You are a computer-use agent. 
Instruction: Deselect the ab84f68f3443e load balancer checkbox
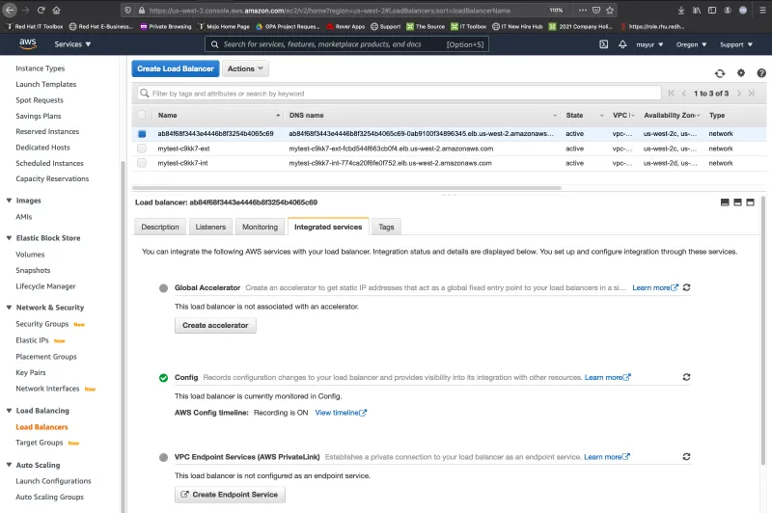click(142, 134)
